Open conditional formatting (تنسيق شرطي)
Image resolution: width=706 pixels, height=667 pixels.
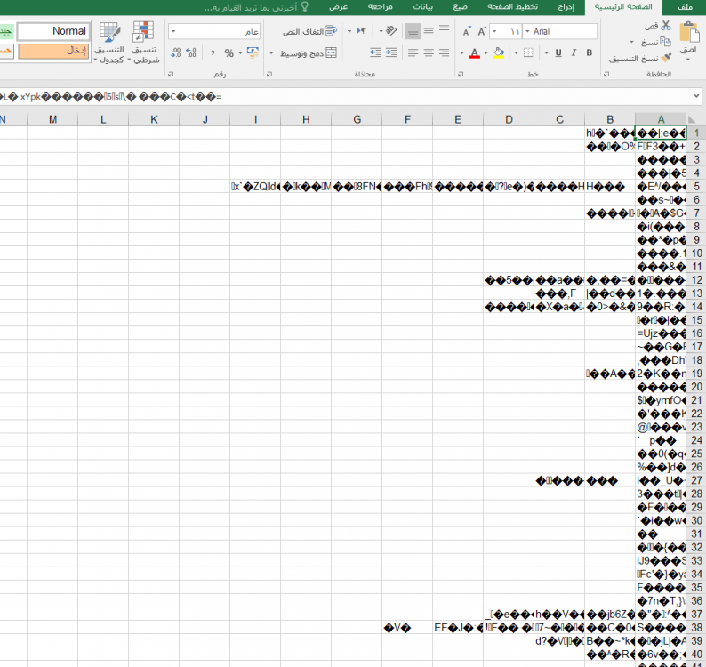click(x=144, y=43)
